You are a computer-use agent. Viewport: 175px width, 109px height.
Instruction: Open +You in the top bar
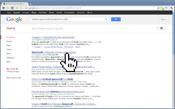pos(9,13)
